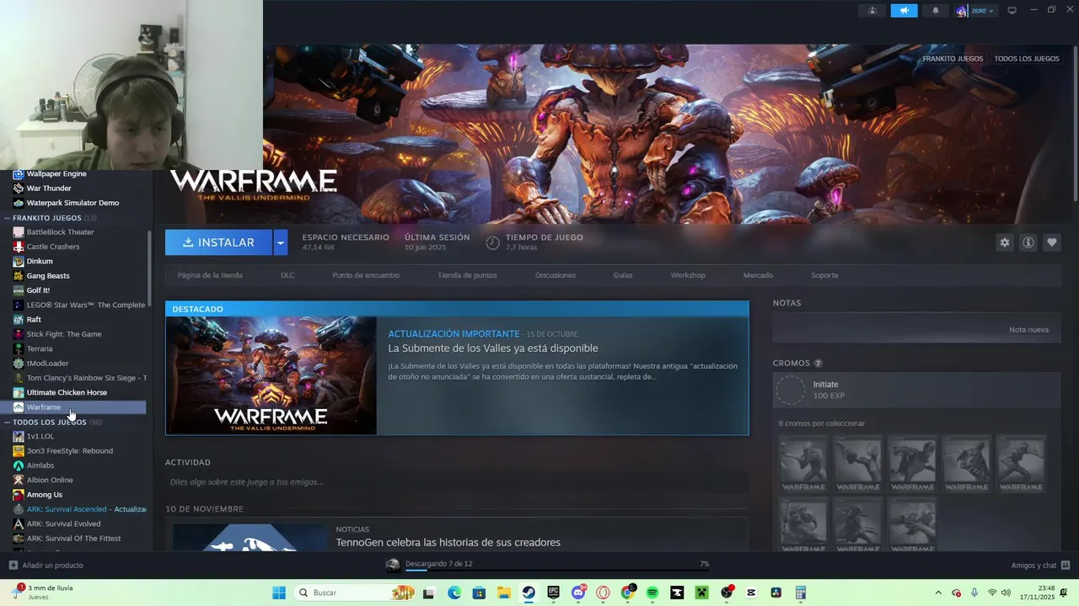Open the install options dropdown arrow
Viewport: 1079px width, 606px height.
281,242
